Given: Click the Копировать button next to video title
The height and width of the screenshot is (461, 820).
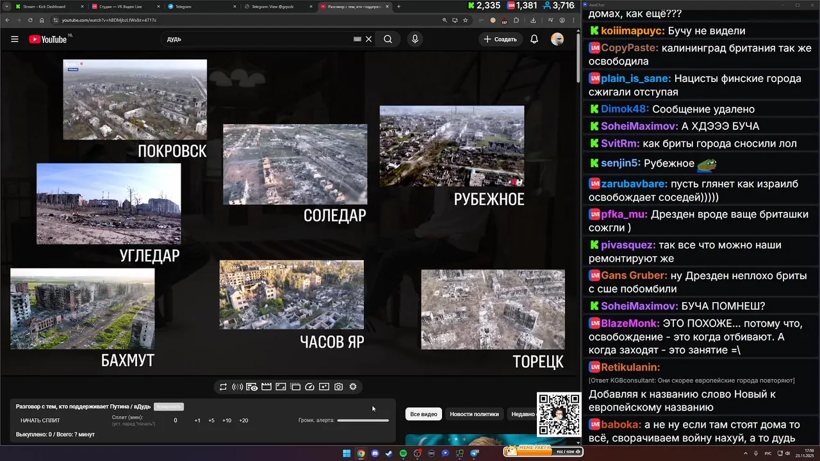Looking at the screenshot, I should (168, 407).
